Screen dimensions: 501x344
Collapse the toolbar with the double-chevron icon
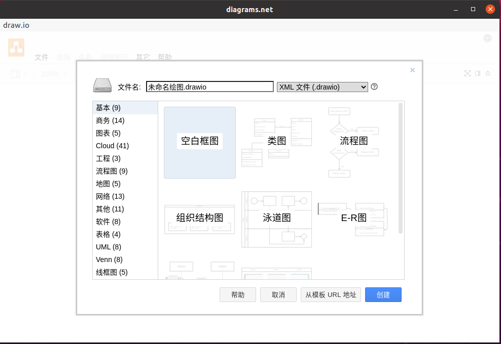[x=488, y=74]
